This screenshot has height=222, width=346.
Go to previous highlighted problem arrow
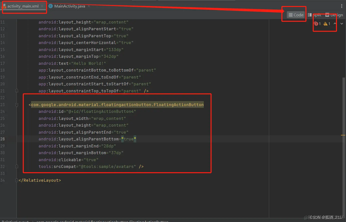tap(335, 24)
